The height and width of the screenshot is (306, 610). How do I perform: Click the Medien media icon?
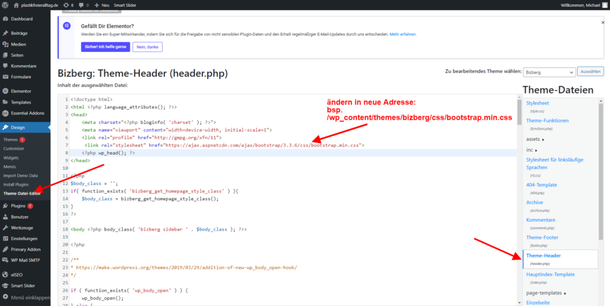pos(6,44)
